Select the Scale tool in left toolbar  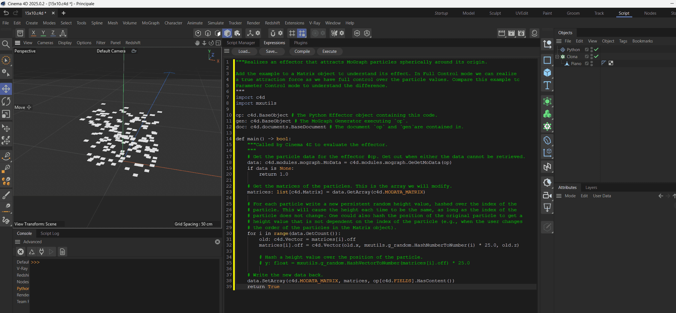pos(6,114)
